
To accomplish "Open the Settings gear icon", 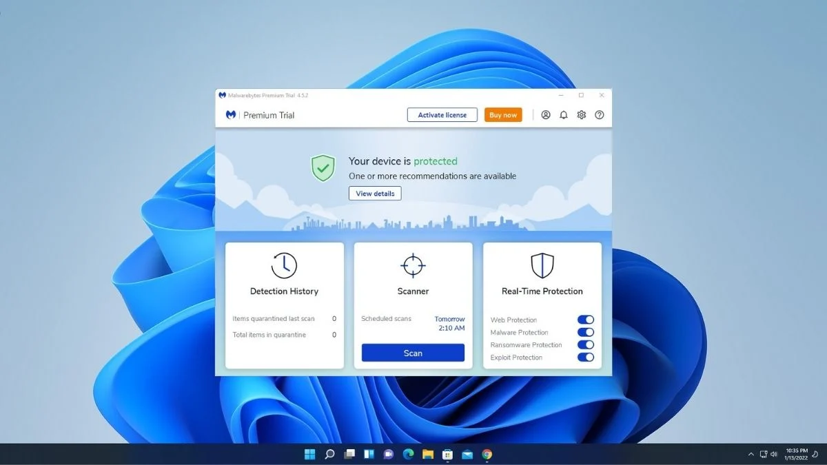I will click(x=581, y=114).
